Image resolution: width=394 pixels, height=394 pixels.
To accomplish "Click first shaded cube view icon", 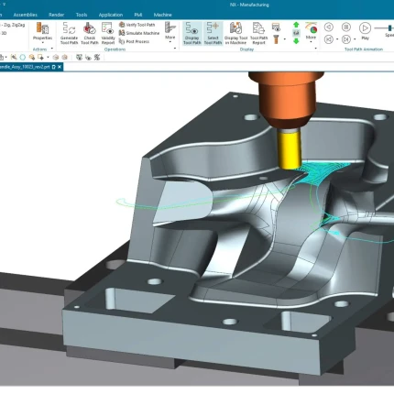I will click(x=56, y=57).
